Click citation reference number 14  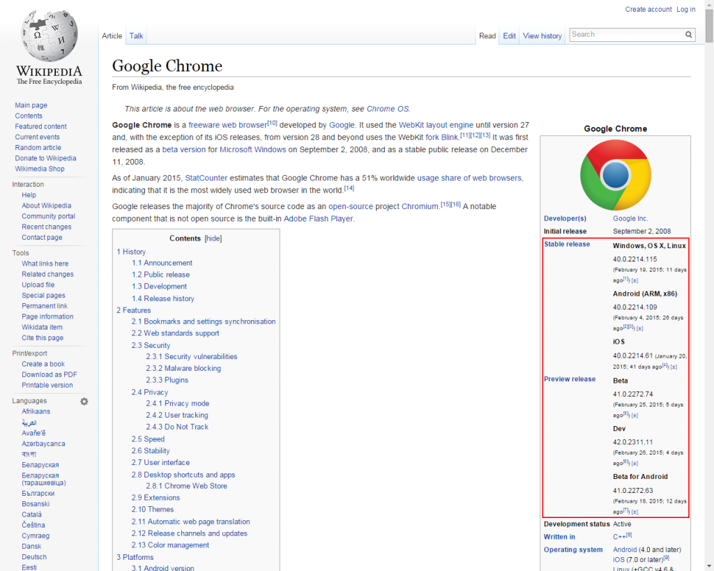349,188
